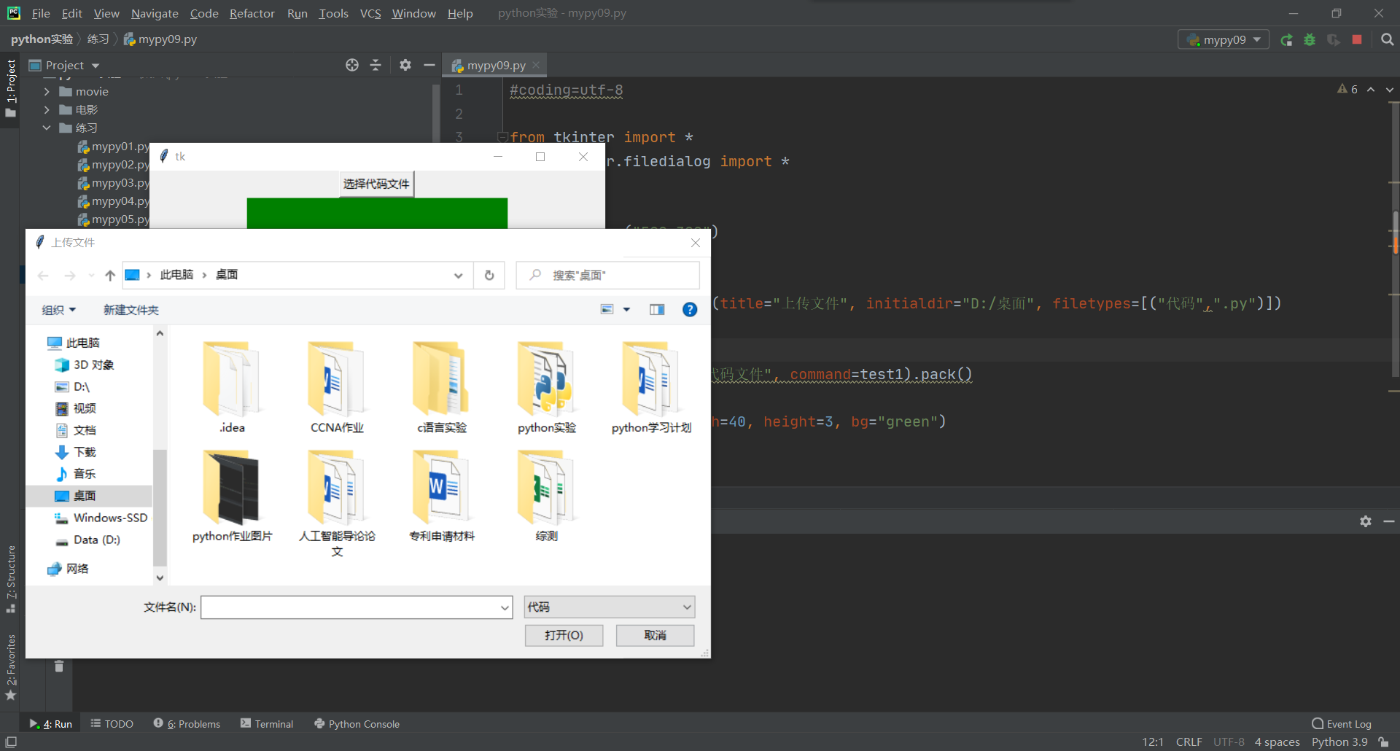Click the Run with Coverage icon
The height and width of the screenshot is (751, 1400).
(x=1334, y=40)
